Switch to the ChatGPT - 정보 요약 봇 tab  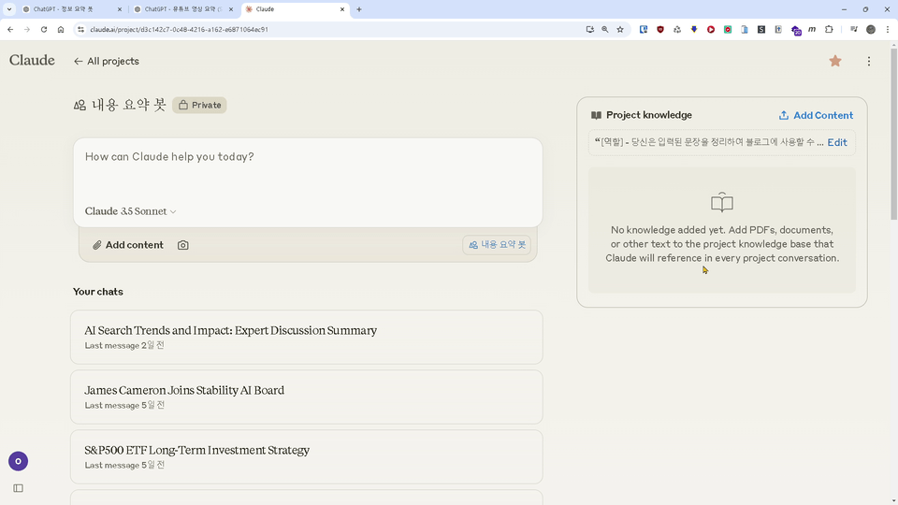(x=72, y=9)
